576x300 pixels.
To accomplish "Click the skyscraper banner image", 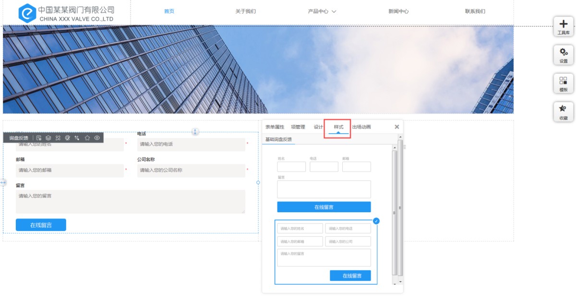I will pyautogui.click(x=258, y=69).
